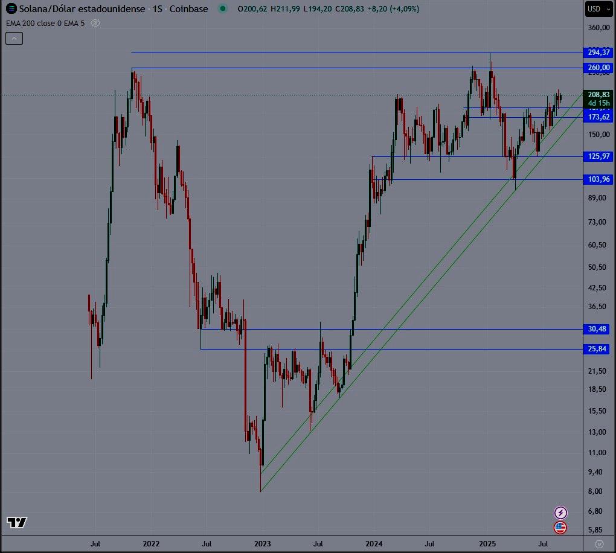Screen dimensions: 616x553
Task: Click the +8,20 (+4,09%) change value
Action: 393,8
